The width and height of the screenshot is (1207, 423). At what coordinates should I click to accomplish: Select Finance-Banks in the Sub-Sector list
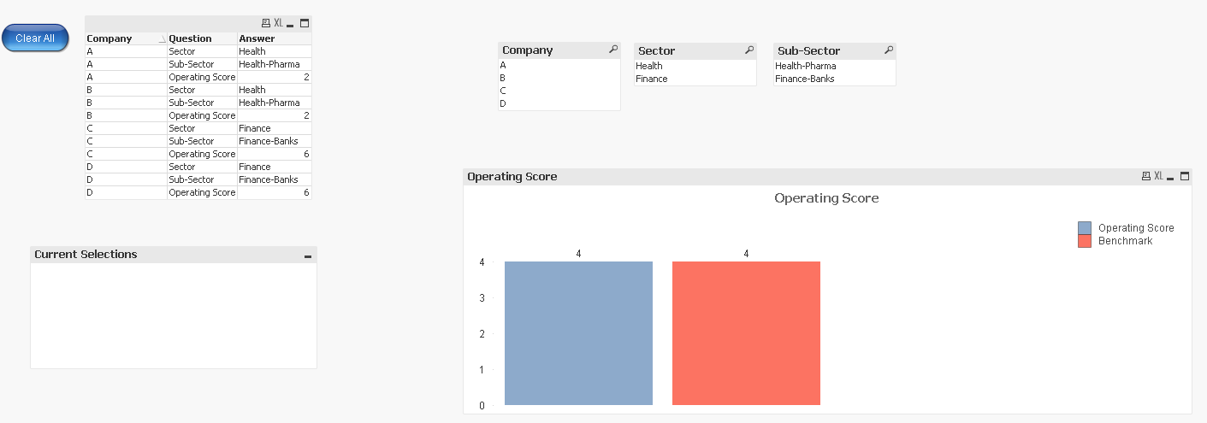(804, 79)
